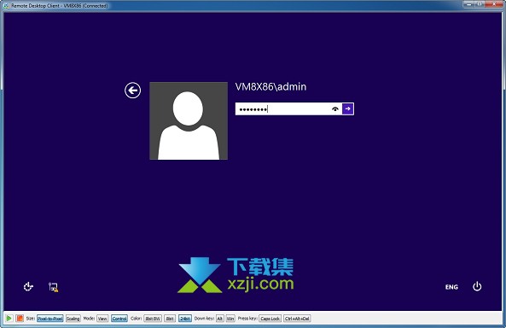Click the Remote Desktop Client title icon
Image resolution: width=506 pixels, height=328 pixels.
[6, 6]
